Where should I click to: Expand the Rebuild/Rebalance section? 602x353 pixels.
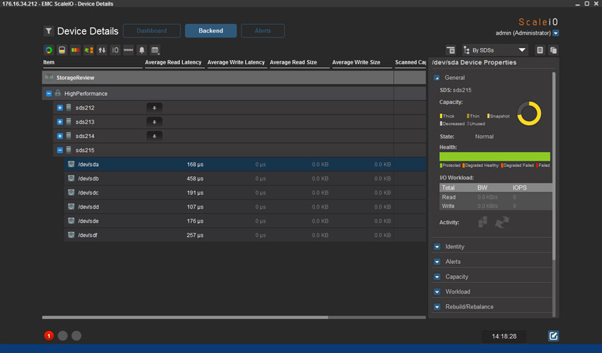pyautogui.click(x=437, y=307)
